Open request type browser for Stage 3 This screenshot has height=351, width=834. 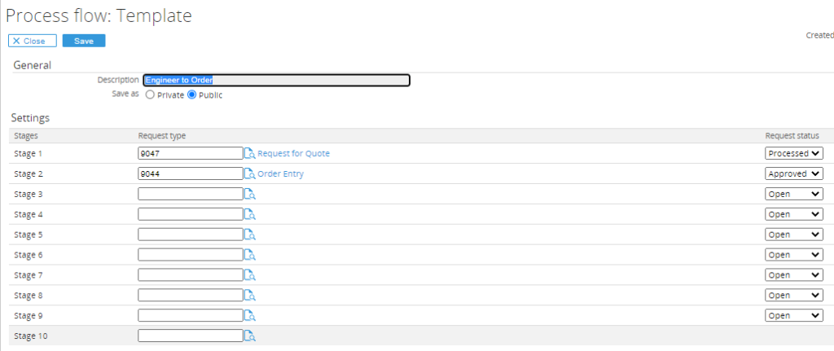250,194
